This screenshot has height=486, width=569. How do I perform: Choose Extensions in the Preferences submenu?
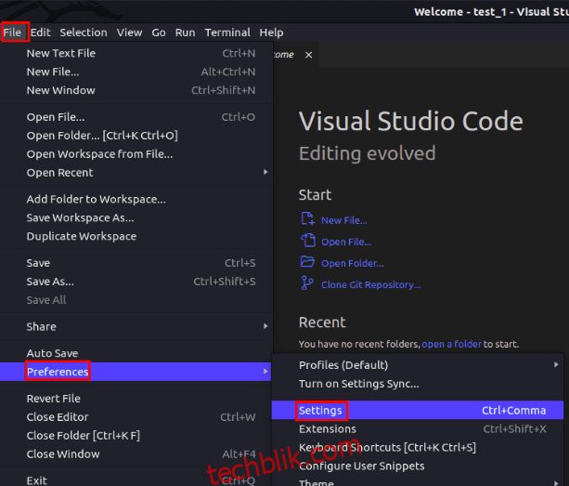coord(418,429)
